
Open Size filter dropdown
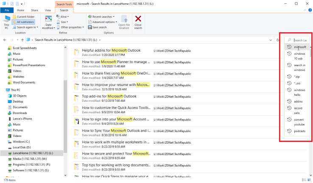(x=62, y=22)
